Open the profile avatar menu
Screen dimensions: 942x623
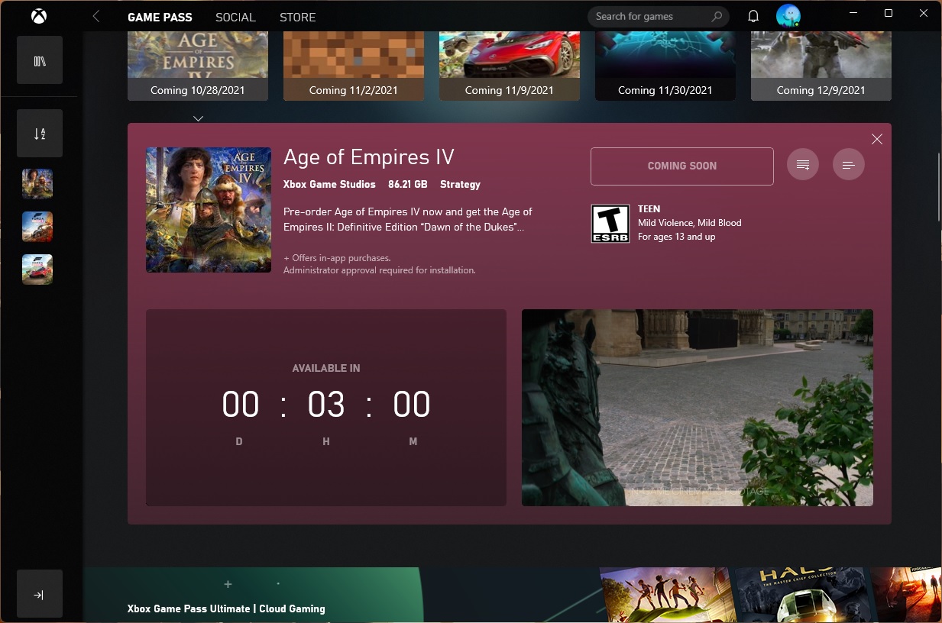tap(788, 16)
